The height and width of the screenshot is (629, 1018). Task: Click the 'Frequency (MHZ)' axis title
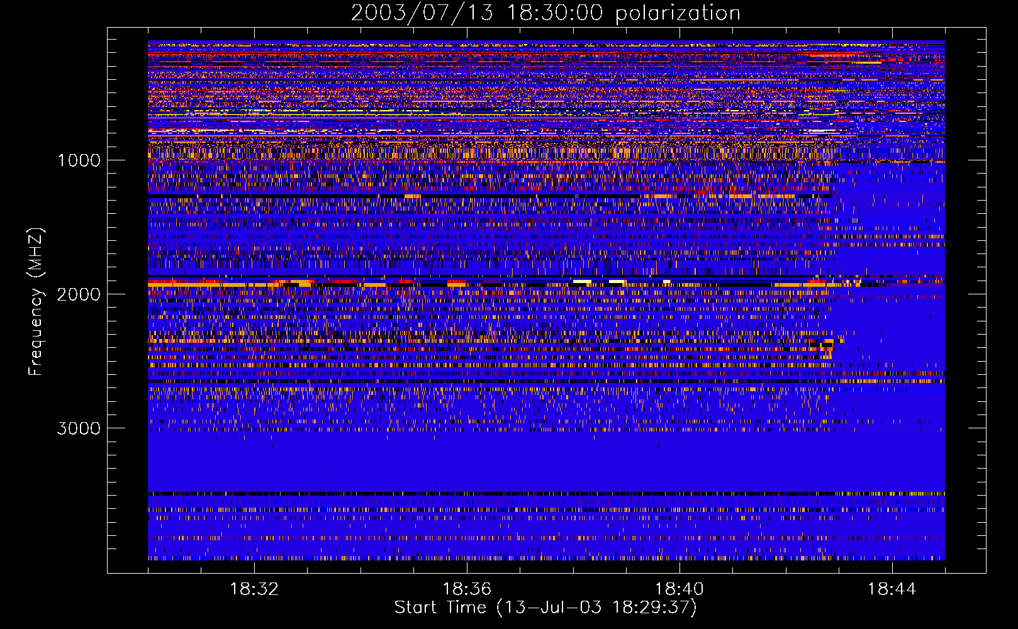(x=36, y=302)
